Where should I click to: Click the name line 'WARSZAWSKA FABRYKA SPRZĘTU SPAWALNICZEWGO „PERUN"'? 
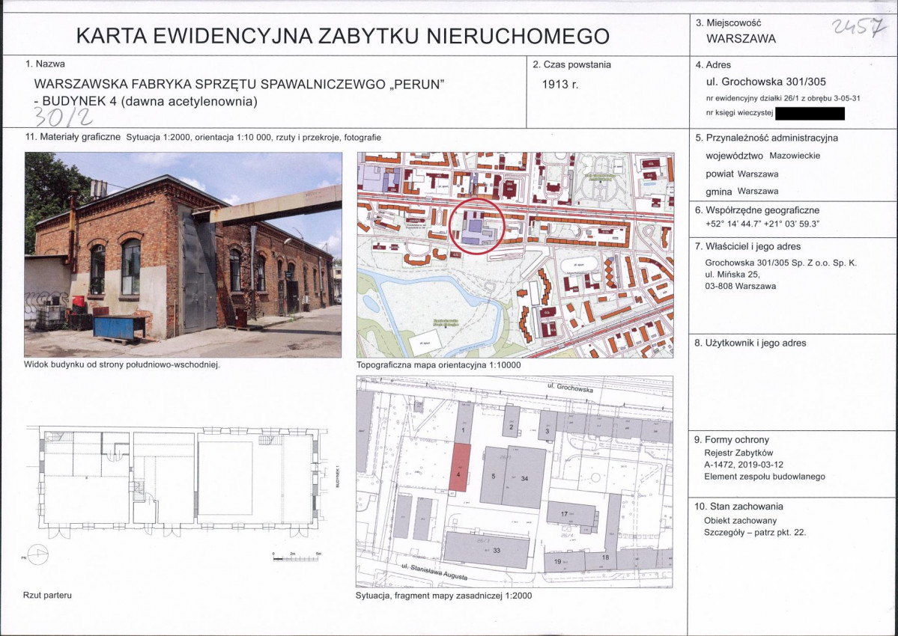(240, 84)
